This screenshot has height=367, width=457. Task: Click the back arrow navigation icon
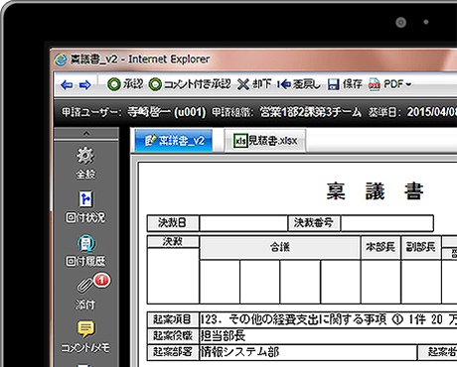click(67, 84)
